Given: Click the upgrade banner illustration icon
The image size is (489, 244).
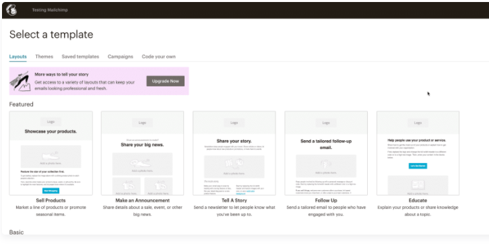Looking at the screenshot, I should tap(21, 81).
